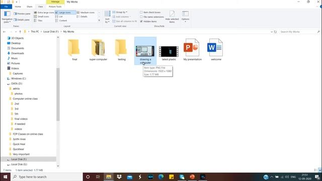This screenshot has width=322, height=181.
Task: Open Microsoft Edge from taskbar
Action: [x=161, y=176]
